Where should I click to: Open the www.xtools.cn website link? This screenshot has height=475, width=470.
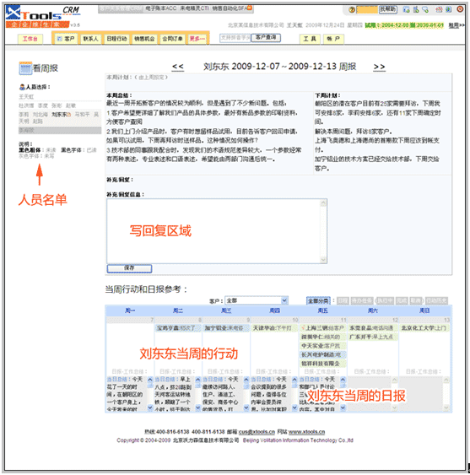coord(306,432)
